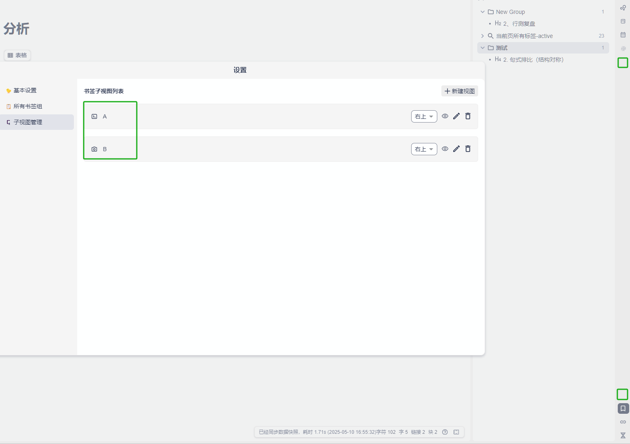Select the 当前页所有标签-active row label

coord(524,36)
